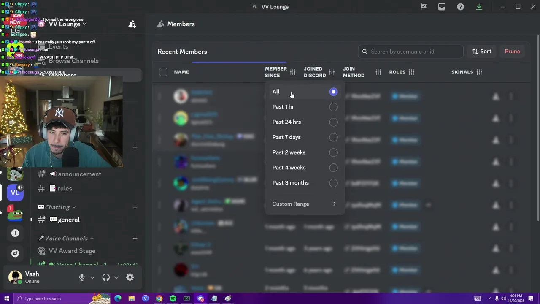Open Join Method column filter icon
This screenshot has width=540, height=304.
[378, 72]
